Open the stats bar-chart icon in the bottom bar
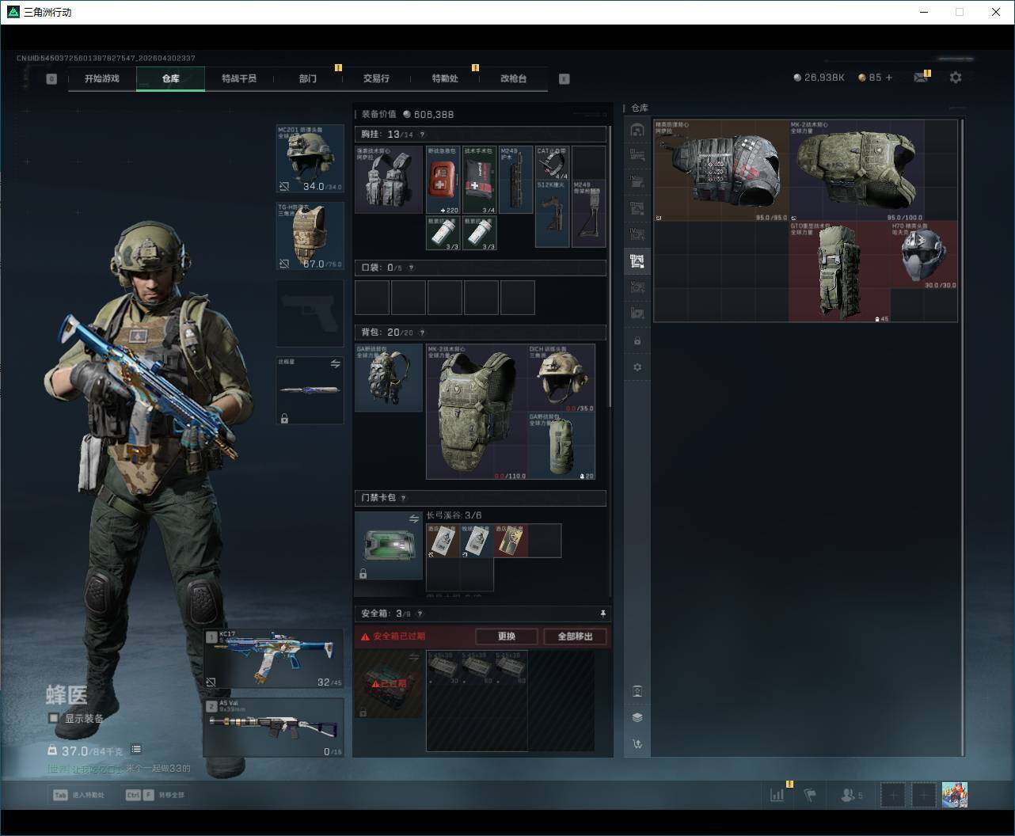 tap(777, 794)
